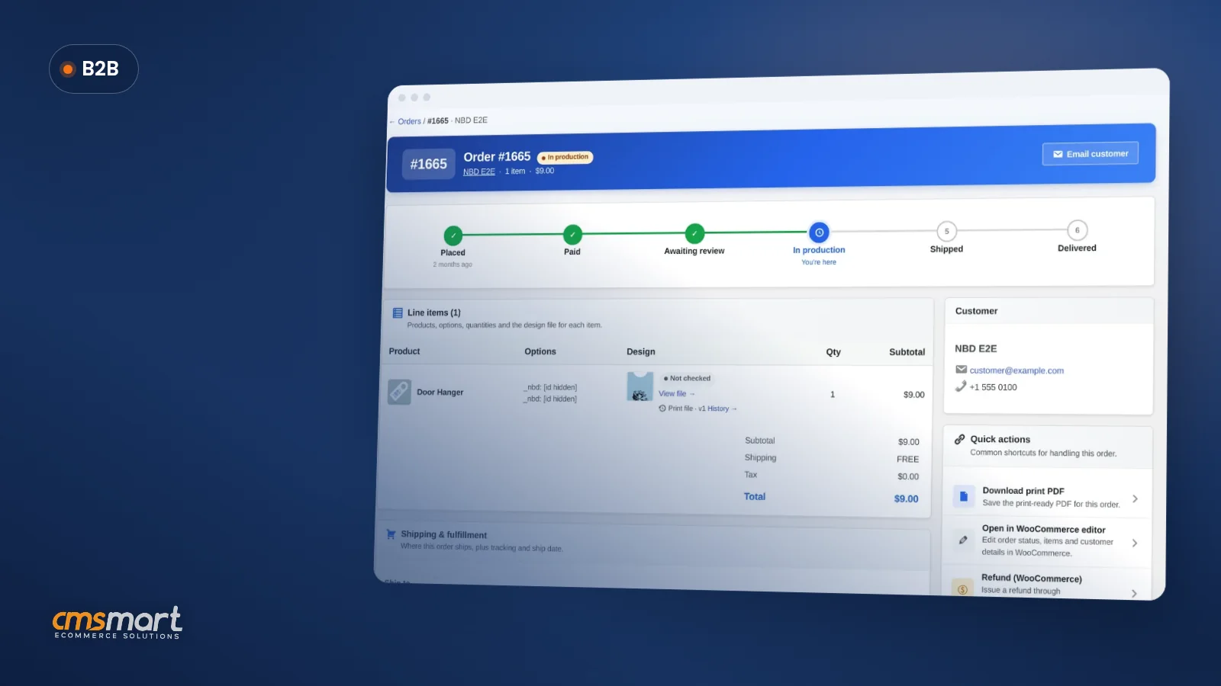Click the pencil icon for WooCommerce editor

963,540
